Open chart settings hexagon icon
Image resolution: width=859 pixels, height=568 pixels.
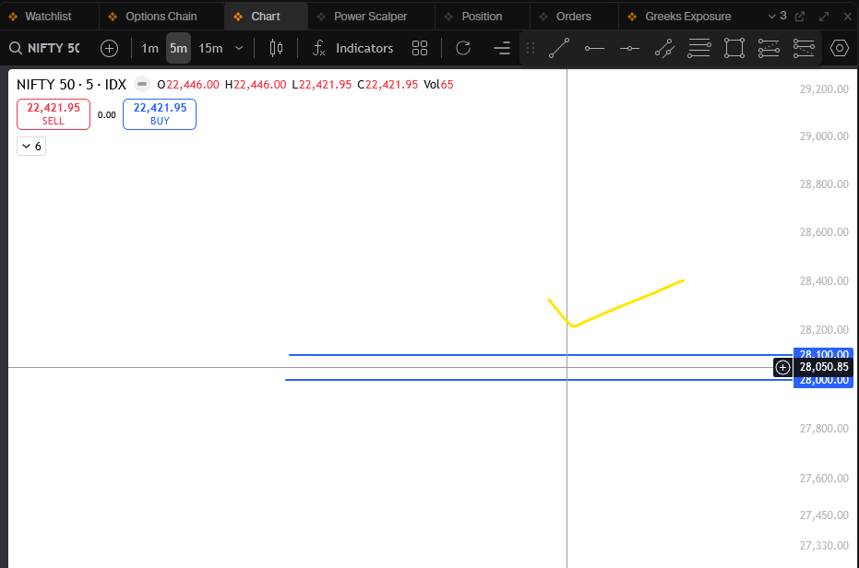840,48
